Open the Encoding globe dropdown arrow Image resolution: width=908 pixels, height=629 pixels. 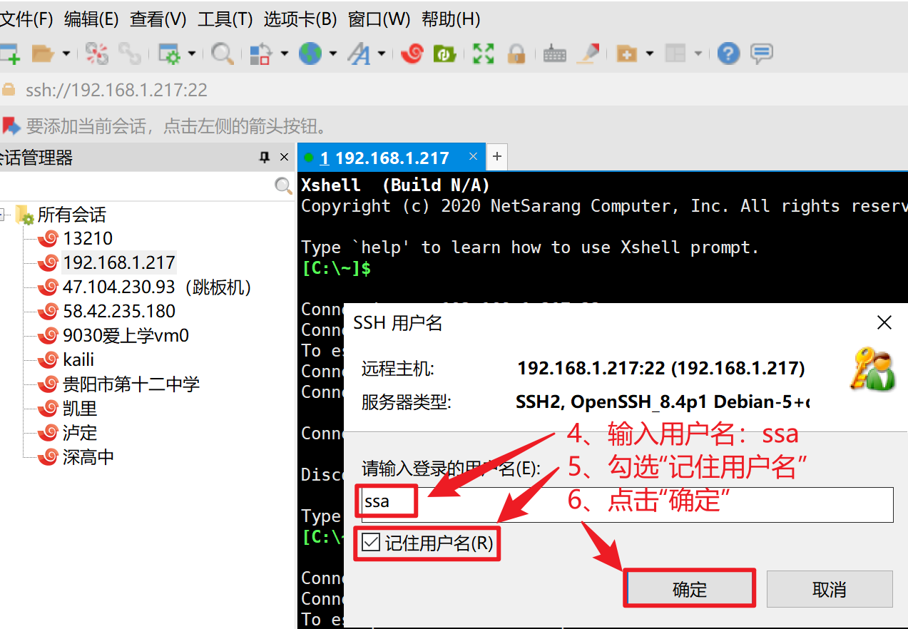pos(332,53)
